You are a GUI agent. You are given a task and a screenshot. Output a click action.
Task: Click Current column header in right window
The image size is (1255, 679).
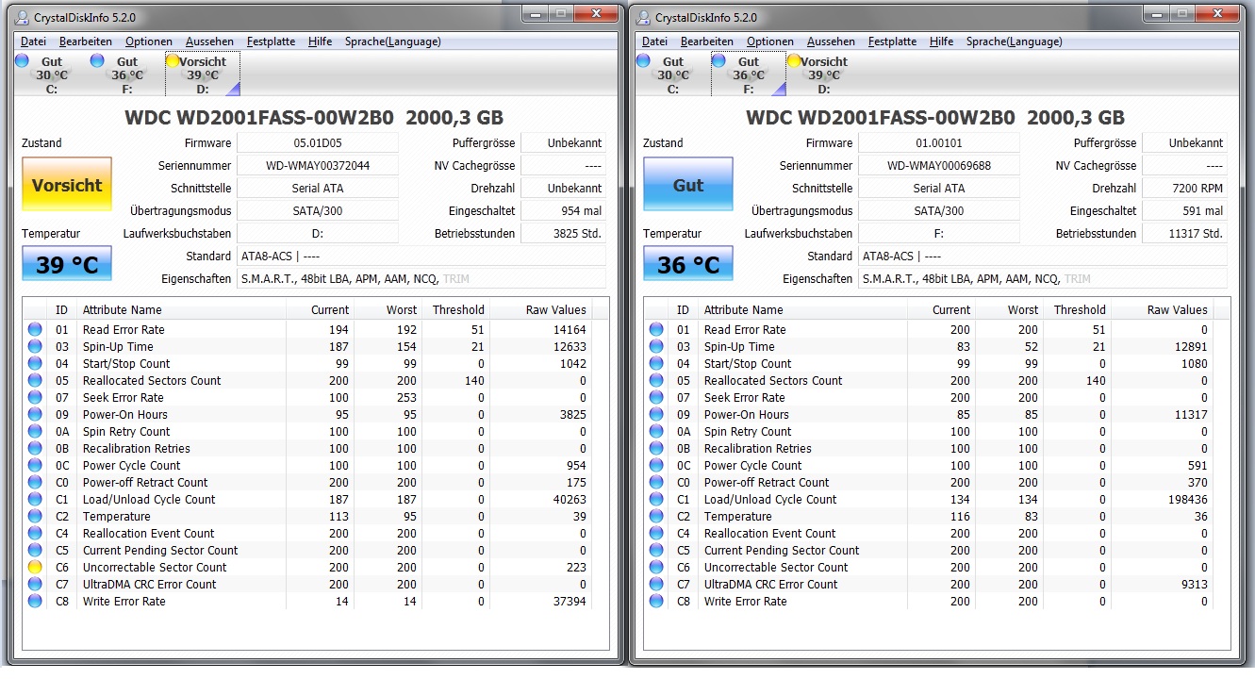click(941, 309)
